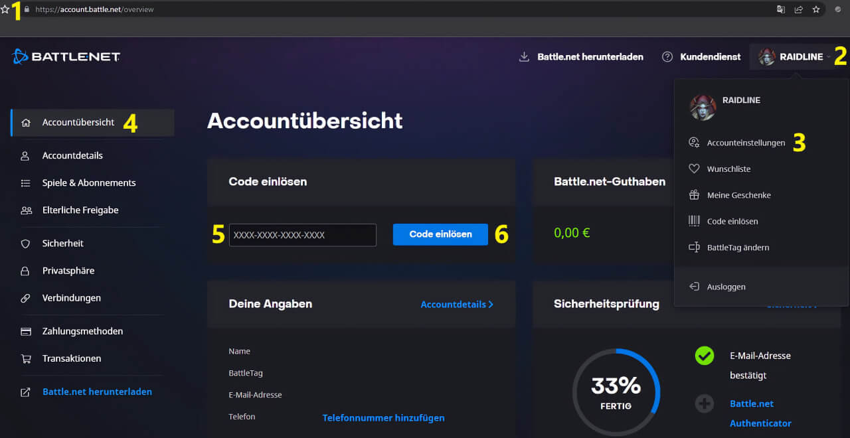Click the browser bookmark star icon
Screen dimensions: 850x438
tap(815, 9)
